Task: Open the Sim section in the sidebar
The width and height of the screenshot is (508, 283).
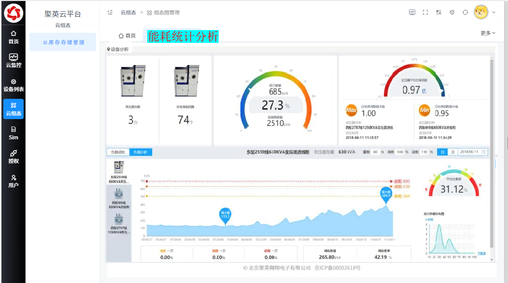Action: point(13,133)
